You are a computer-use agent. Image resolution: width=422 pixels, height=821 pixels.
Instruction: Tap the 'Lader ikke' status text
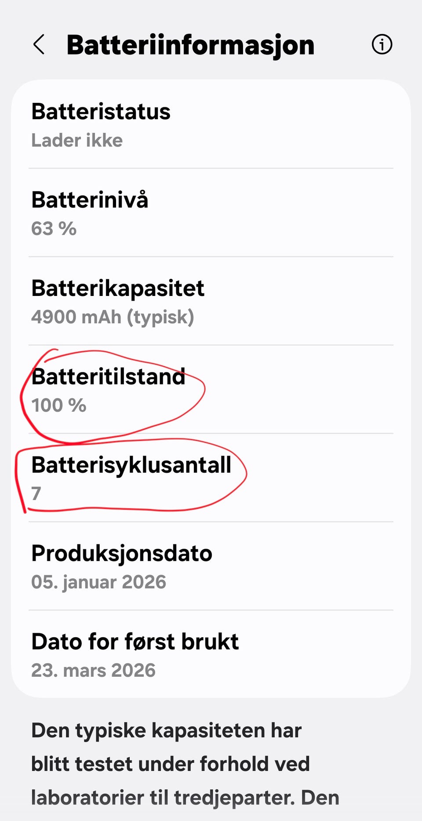[x=77, y=140]
